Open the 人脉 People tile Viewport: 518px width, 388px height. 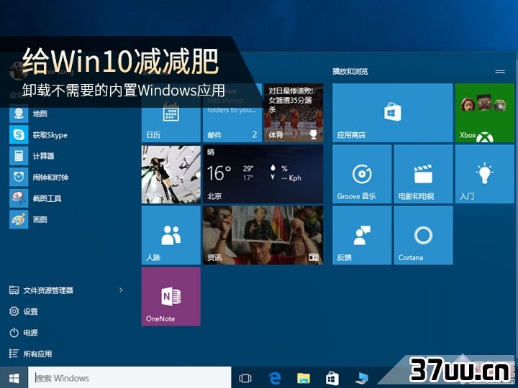[171, 236]
